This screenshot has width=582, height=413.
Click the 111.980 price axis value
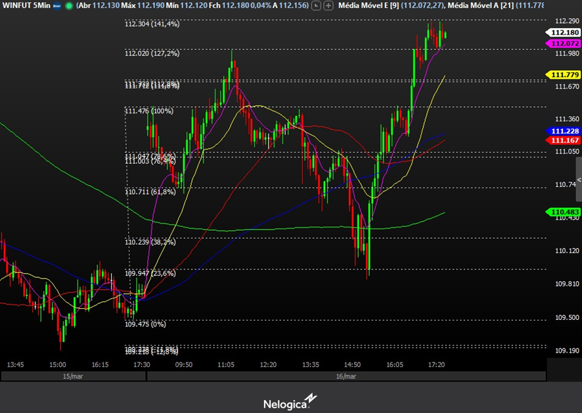[567, 54]
